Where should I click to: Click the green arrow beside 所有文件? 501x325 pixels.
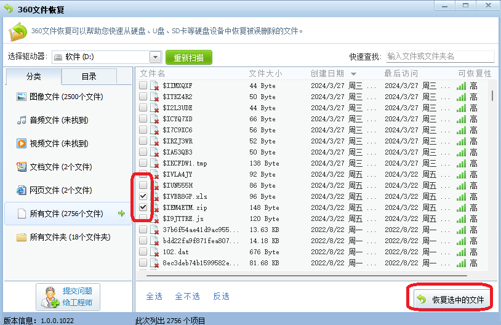(121, 213)
